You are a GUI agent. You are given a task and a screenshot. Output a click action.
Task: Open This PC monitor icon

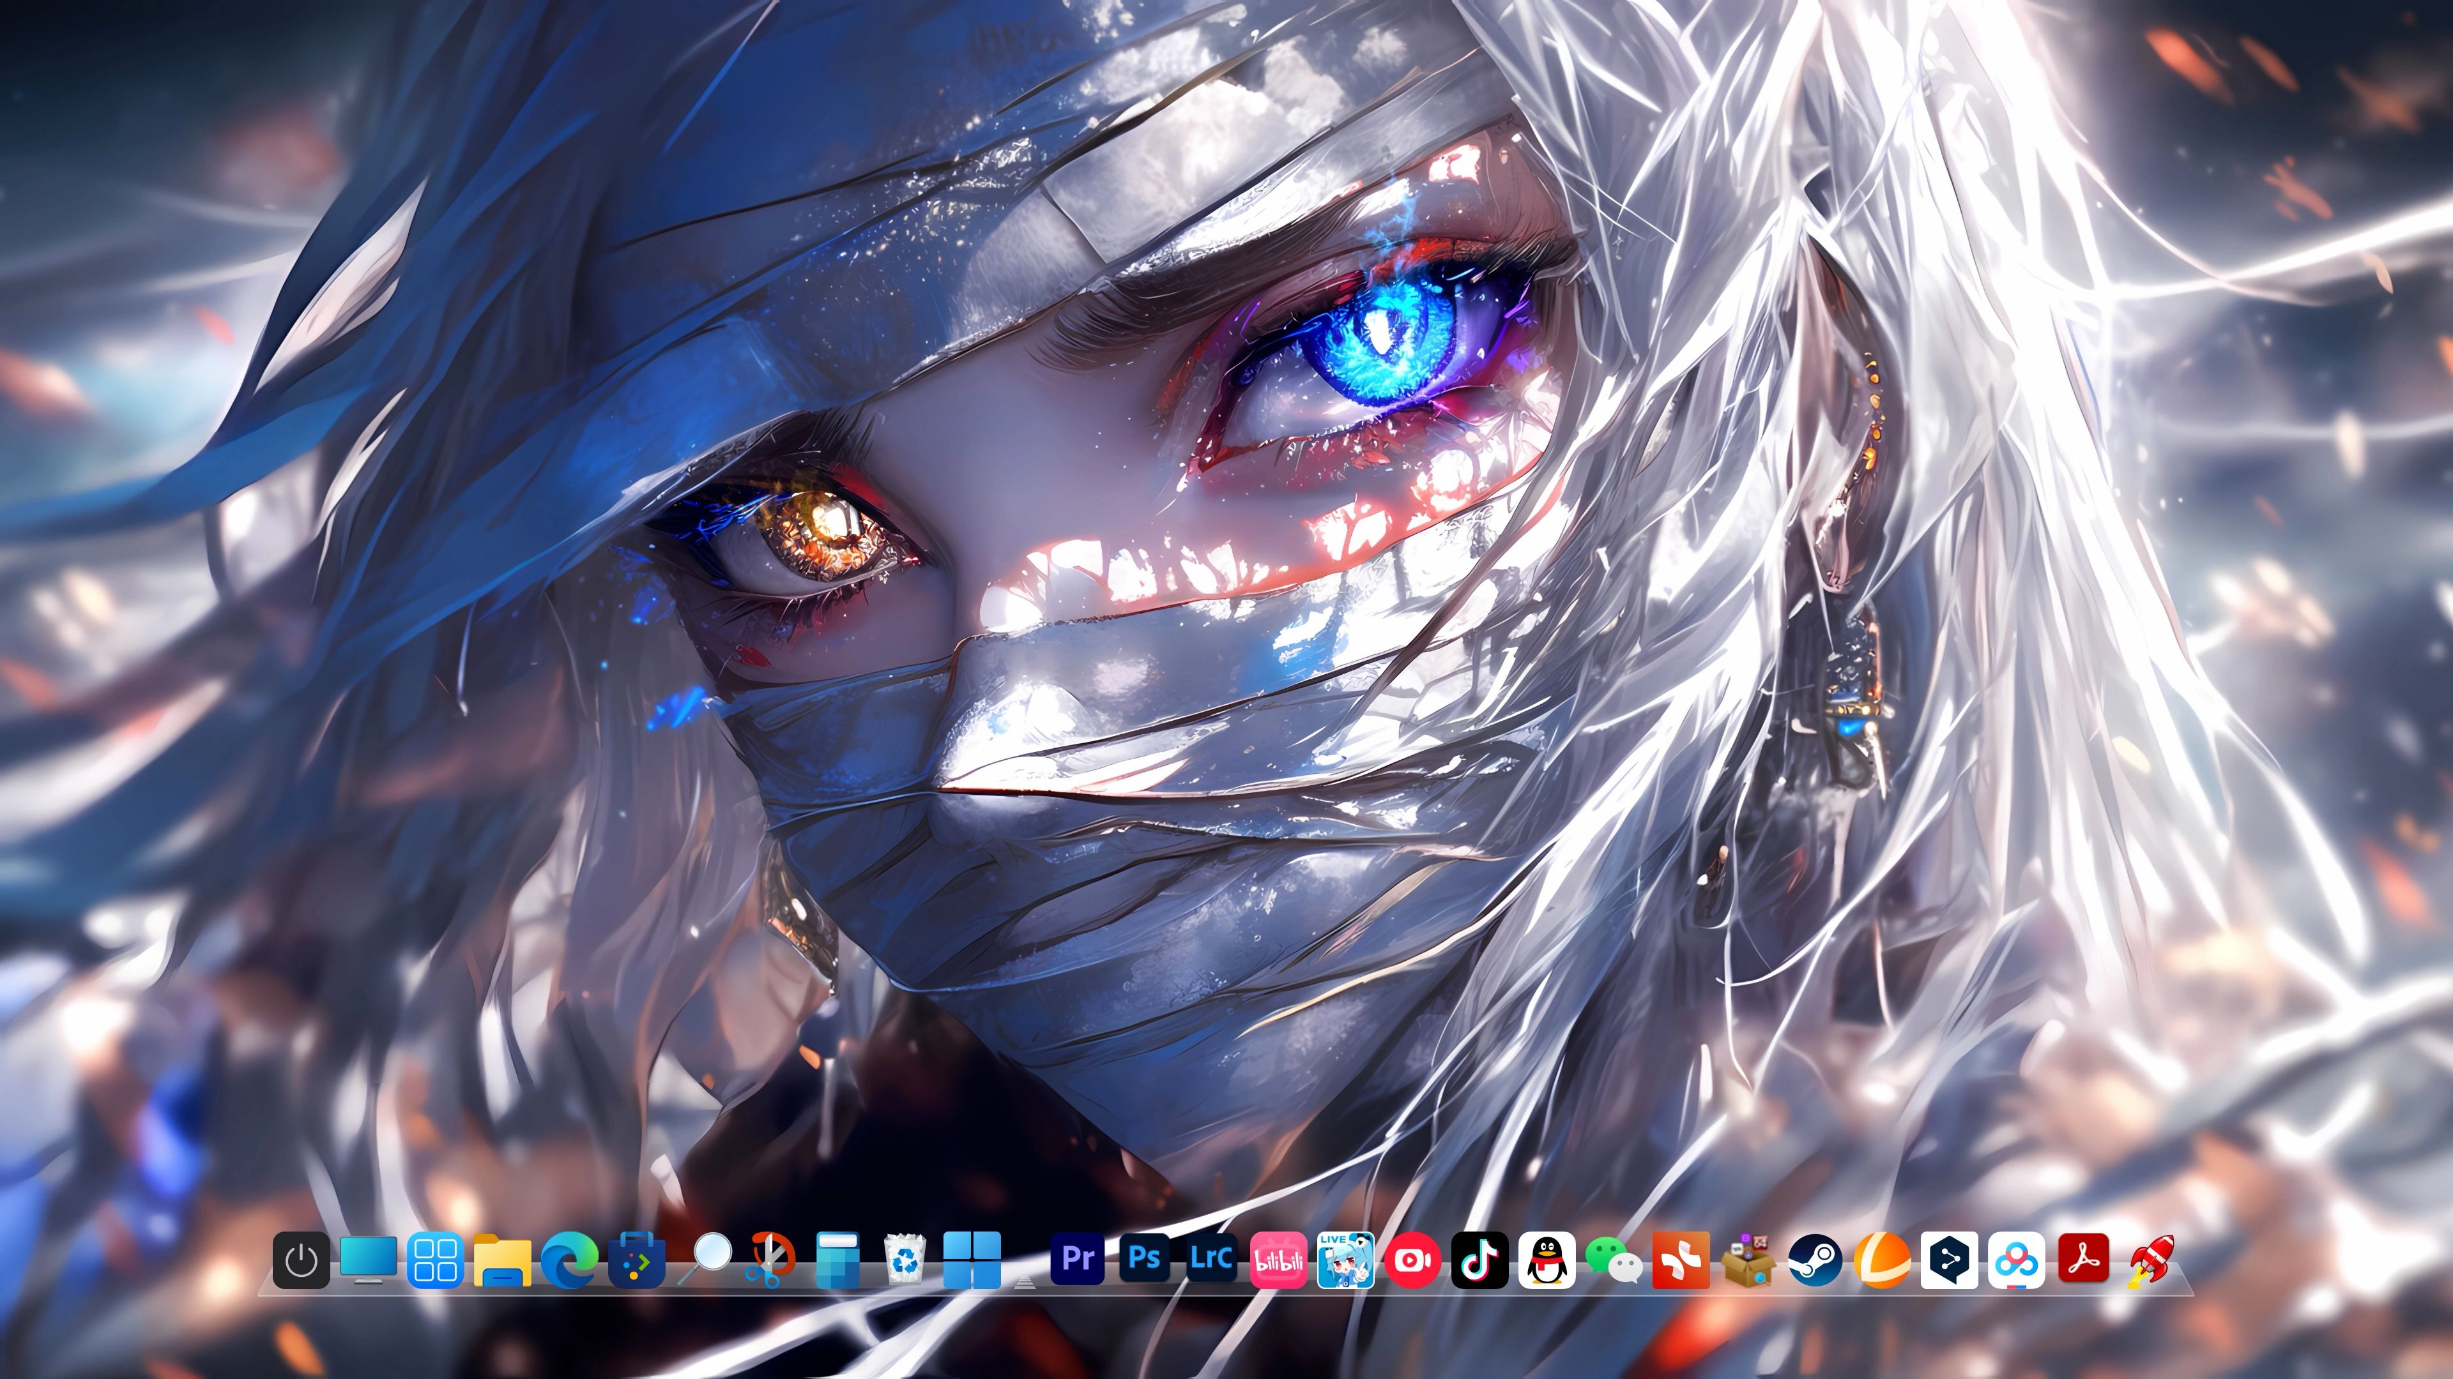(369, 1260)
